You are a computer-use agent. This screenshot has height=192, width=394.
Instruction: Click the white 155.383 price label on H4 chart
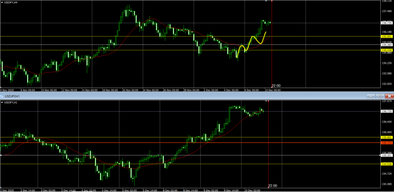[386, 45]
